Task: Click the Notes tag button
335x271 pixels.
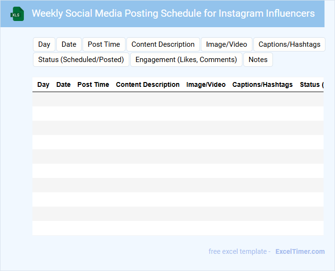Action: [258, 60]
